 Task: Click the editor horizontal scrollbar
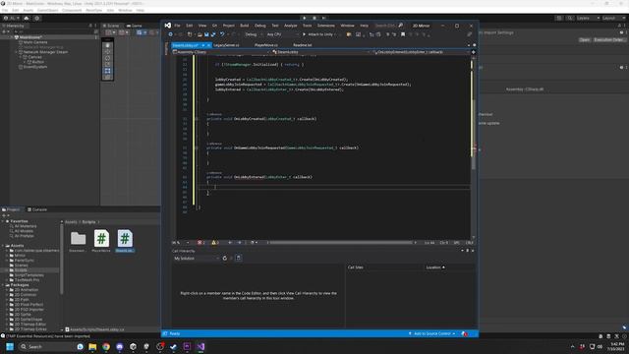pos(341,243)
